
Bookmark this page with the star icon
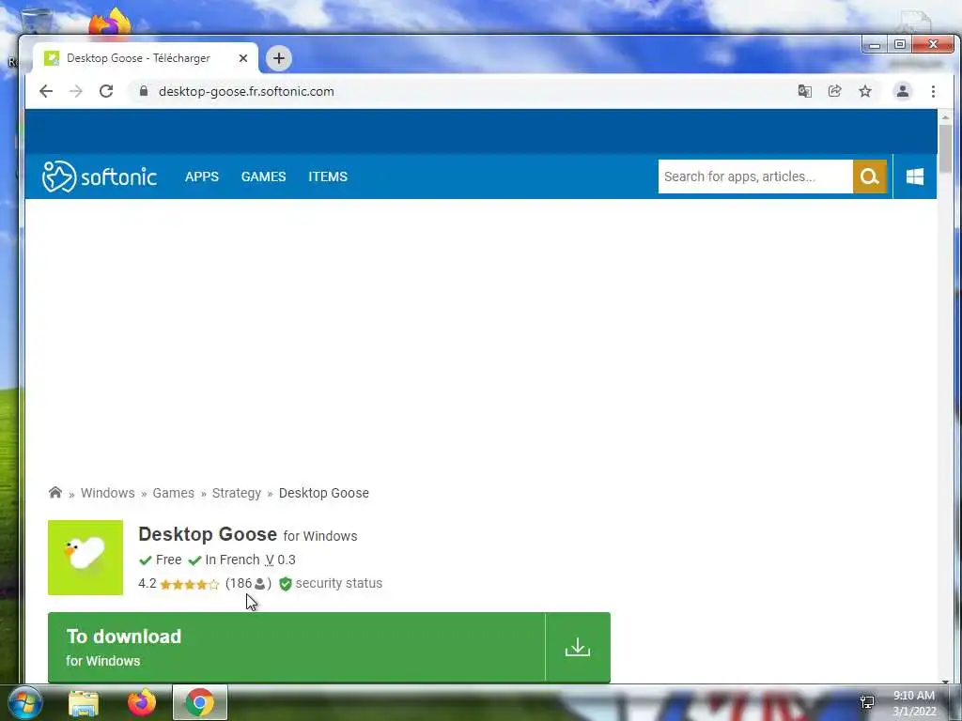click(x=865, y=91)
